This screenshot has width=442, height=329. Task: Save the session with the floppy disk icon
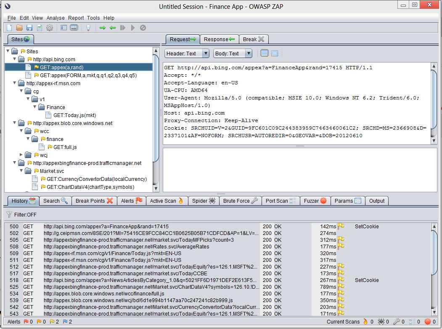click(x=29, y=28)
